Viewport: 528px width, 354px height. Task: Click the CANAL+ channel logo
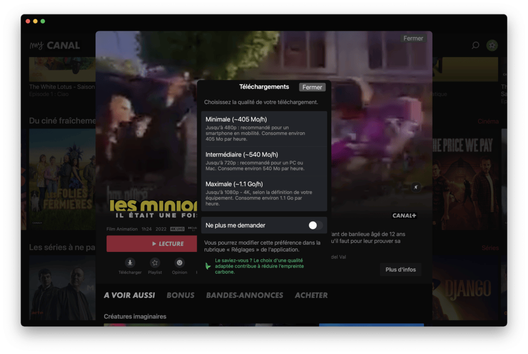(404, 215)
